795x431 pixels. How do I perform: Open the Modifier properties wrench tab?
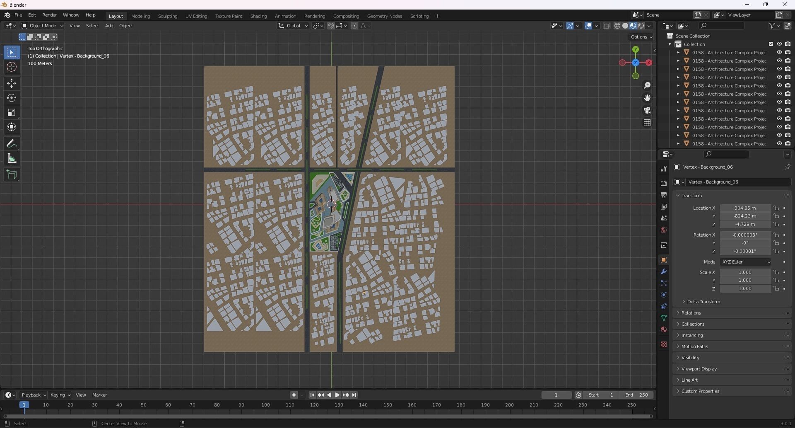point(664,272)
